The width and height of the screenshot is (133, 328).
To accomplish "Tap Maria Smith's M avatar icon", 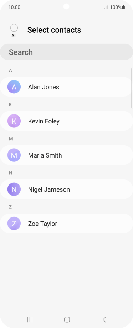I will (x=14, y=155).
